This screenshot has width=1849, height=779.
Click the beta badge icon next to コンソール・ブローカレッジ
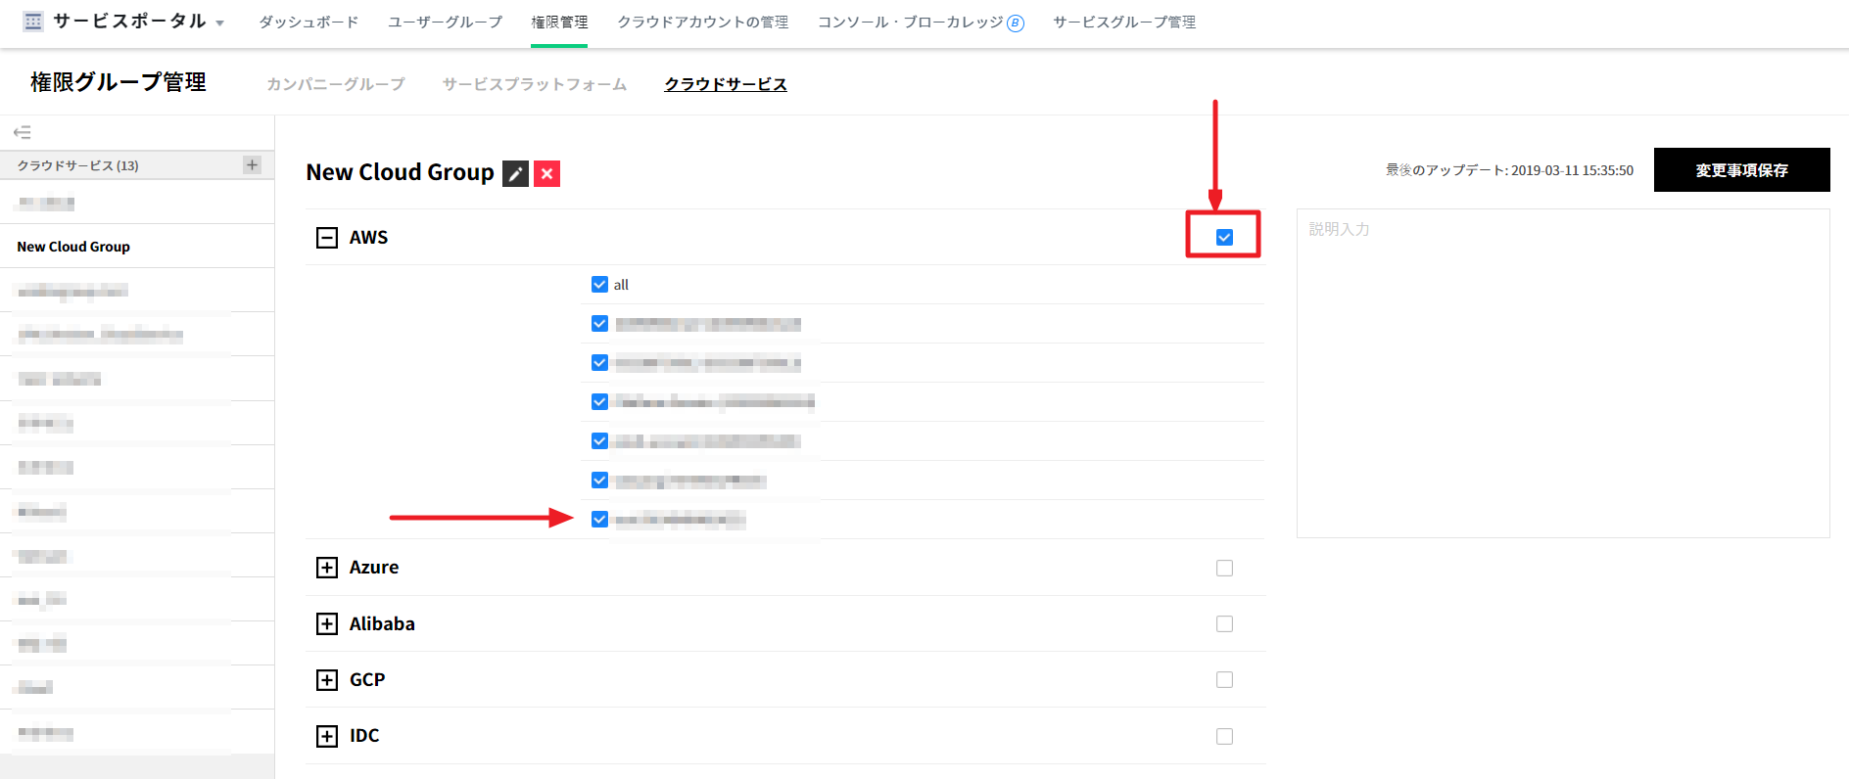[1016, 23]
